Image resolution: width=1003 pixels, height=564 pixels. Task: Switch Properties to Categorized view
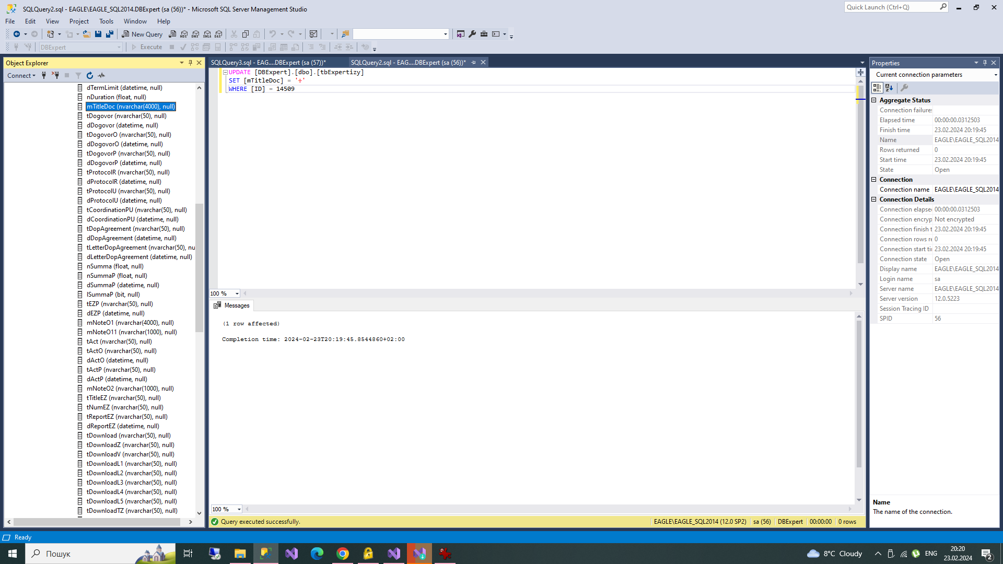coord(877,88)
